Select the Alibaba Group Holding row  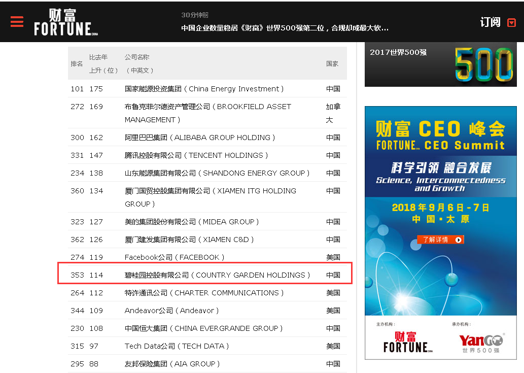200,138
